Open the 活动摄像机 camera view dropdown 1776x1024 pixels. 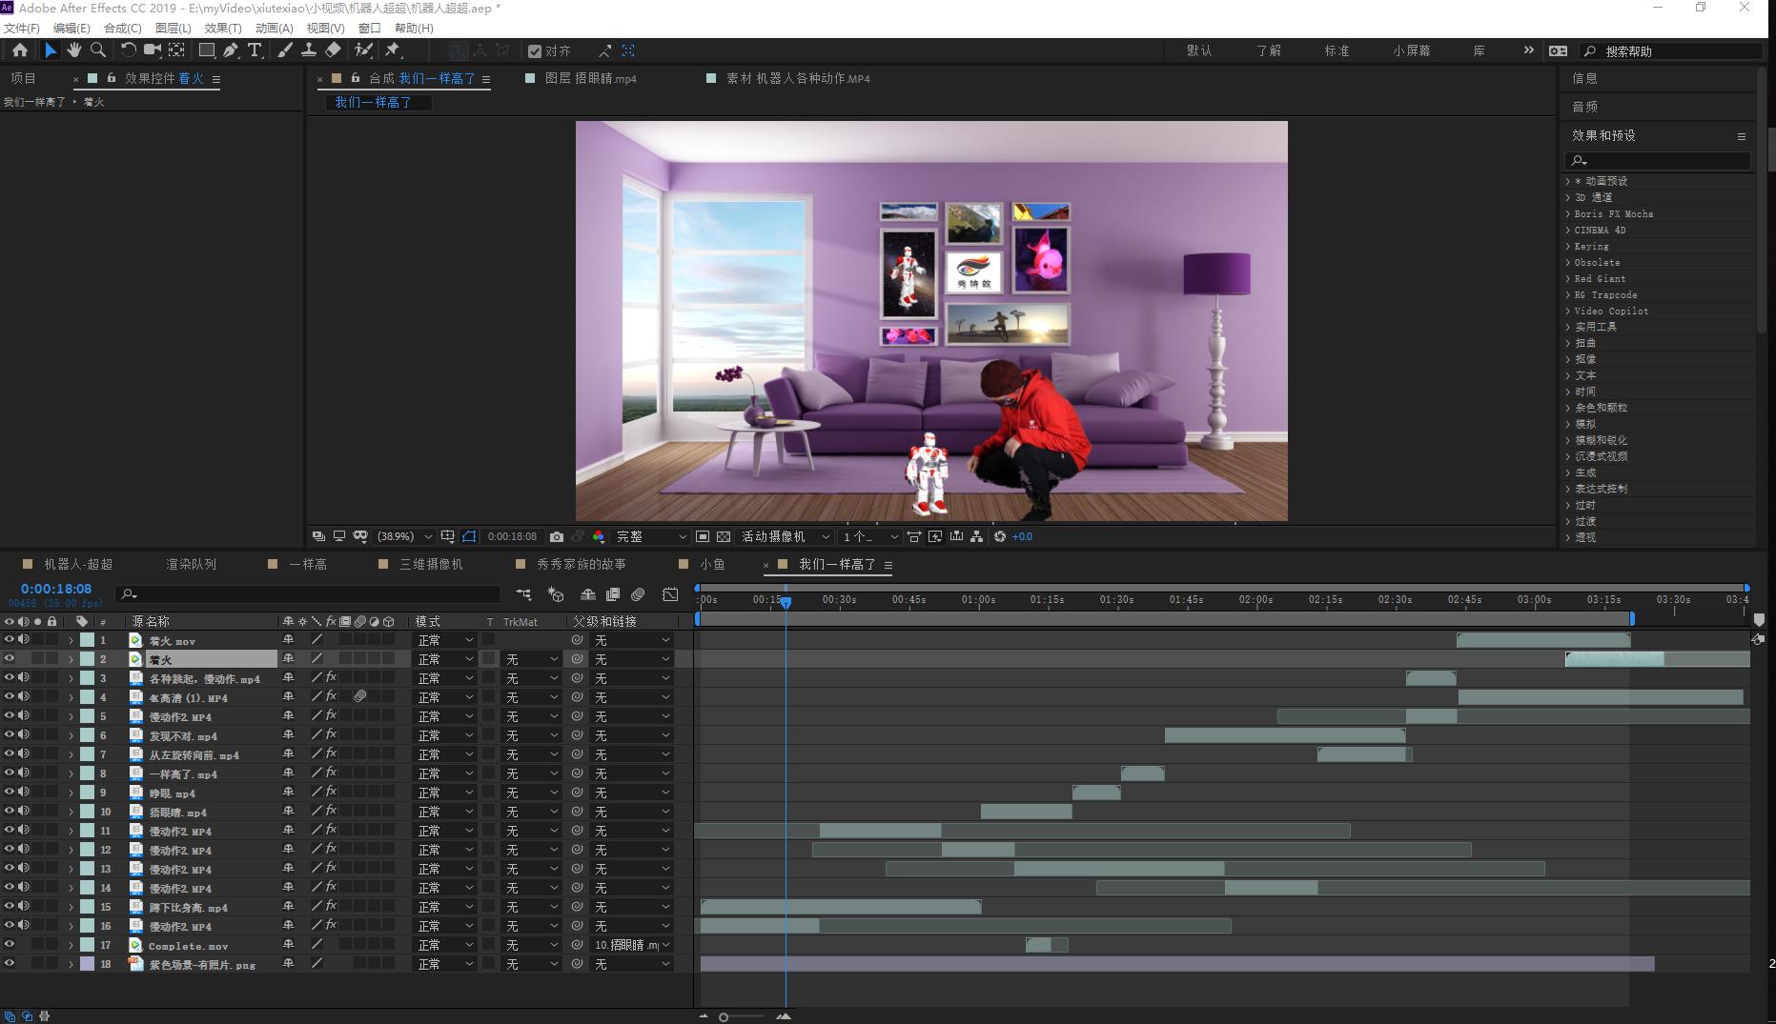click(x=785, y=537)
